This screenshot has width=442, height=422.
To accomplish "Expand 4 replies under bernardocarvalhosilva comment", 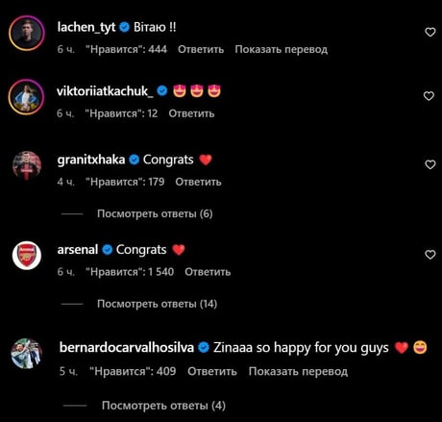I will click(x=163, y=406).
